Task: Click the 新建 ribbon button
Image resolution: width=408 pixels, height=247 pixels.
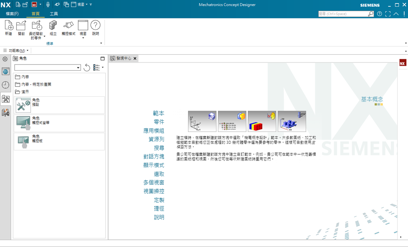Action: [9, 28]
